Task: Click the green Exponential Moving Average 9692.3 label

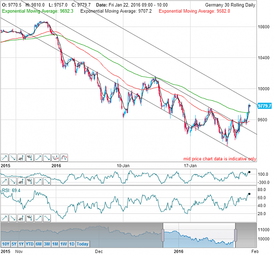Action: [x=38, y=11]
